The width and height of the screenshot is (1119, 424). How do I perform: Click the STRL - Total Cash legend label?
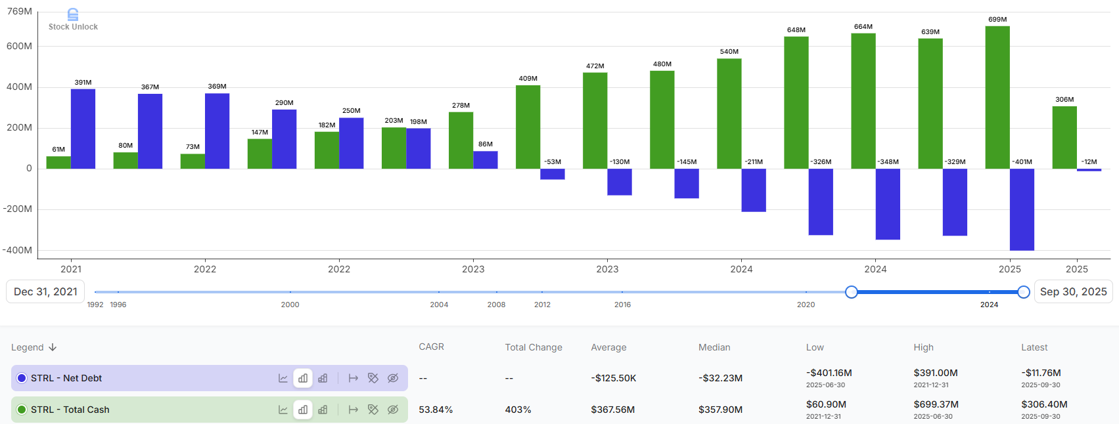coord(70,410)
